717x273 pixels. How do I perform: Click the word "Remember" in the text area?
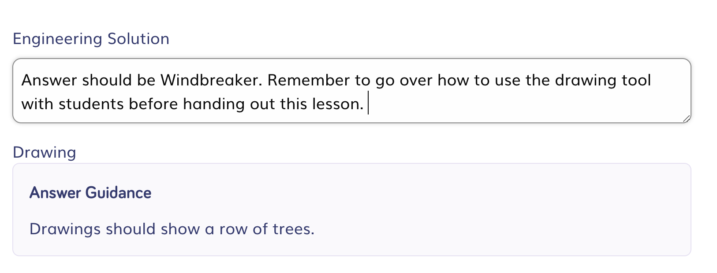coord(309,80)
